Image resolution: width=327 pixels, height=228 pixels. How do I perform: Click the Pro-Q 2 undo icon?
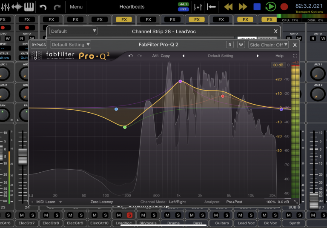click(131, 56)
